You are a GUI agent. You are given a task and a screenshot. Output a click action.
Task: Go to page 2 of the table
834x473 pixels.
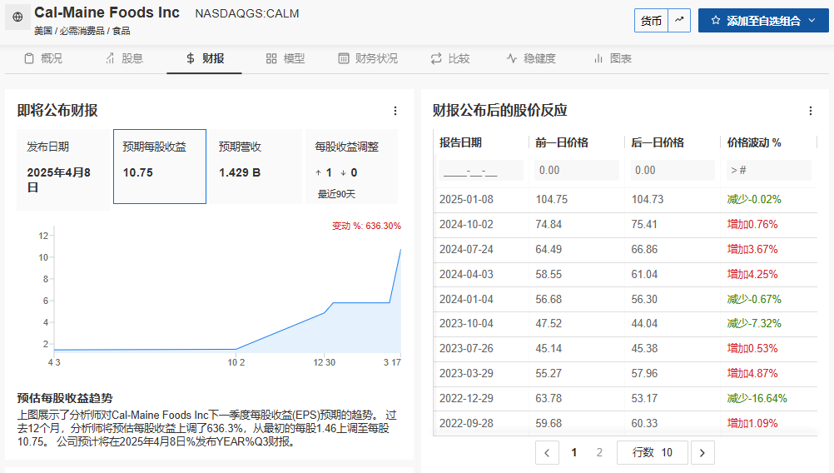point(599,453)
